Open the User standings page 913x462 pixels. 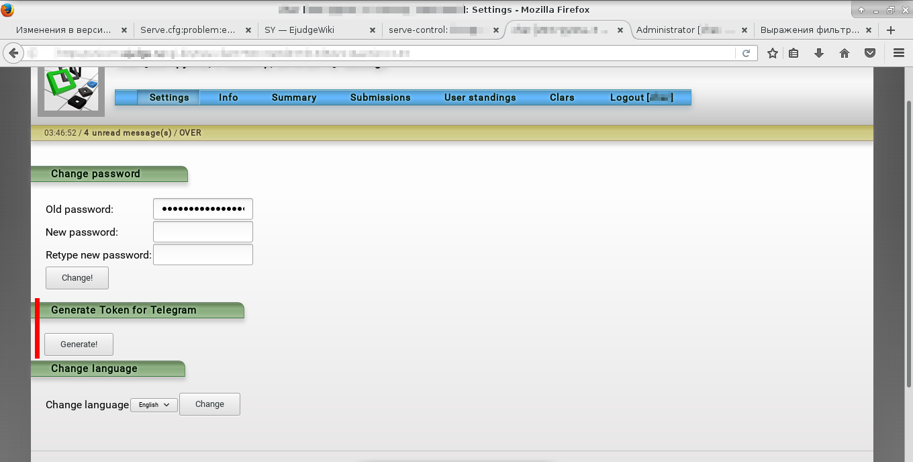[x=480, y=97]
